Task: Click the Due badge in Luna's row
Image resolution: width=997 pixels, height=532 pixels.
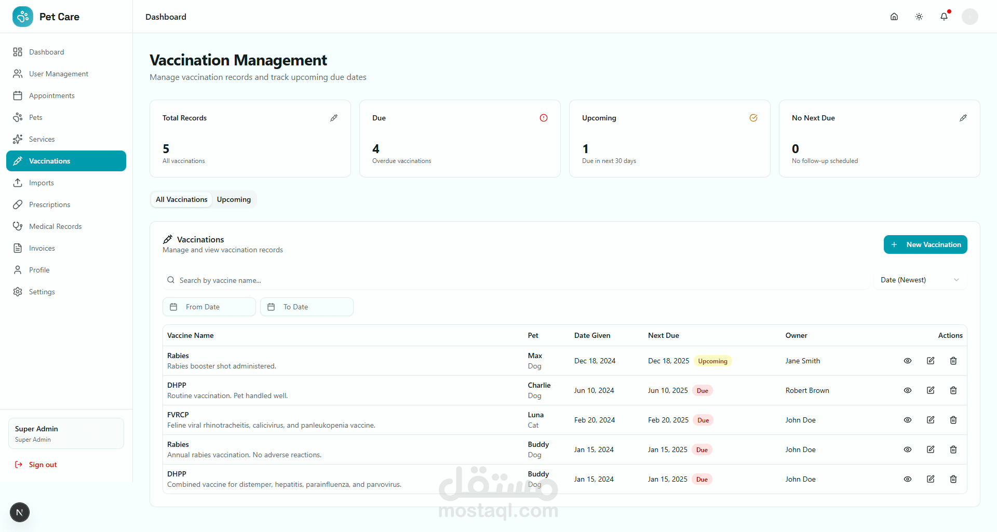Action: pos(703,420)
